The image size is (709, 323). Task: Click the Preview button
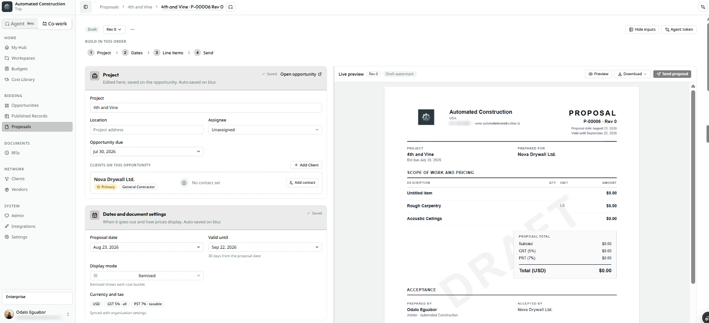pos(598,74)
